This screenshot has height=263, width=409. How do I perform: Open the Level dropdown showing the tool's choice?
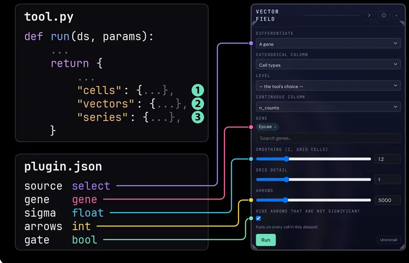[328, 86]
